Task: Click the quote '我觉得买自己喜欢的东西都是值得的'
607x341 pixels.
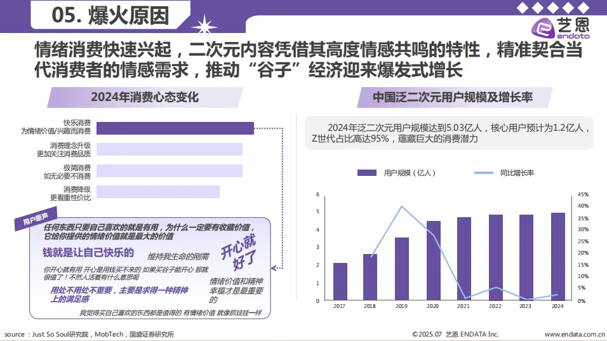Action: pos(130,313)
